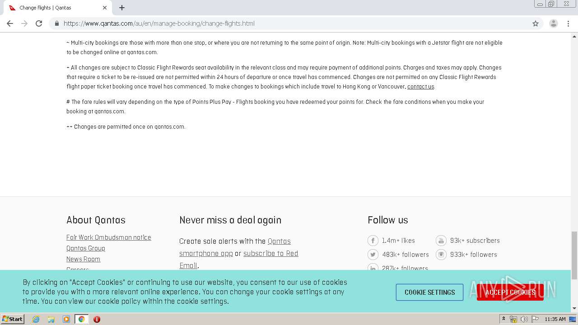Show hidden system tray icons
This screenshot has height=325, width=578.
coord(503,319)
